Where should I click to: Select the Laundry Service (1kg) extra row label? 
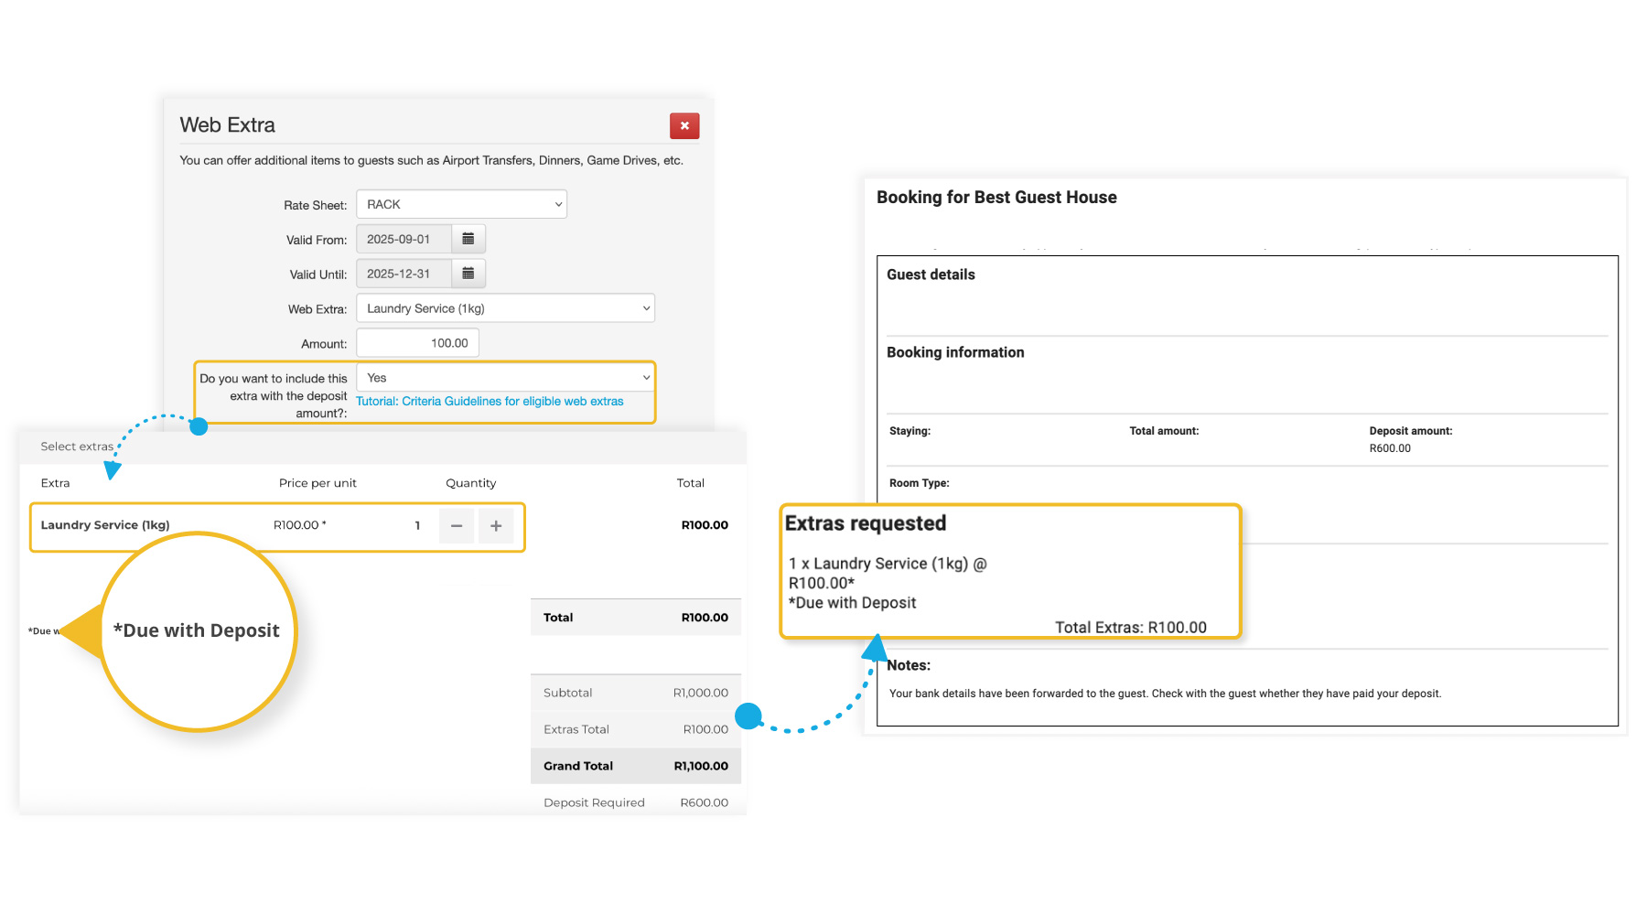click(105, 525)
